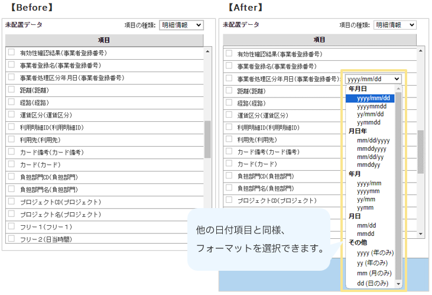Check the 有効性確認結果 checkbox in Before panel

pos(11,53)
